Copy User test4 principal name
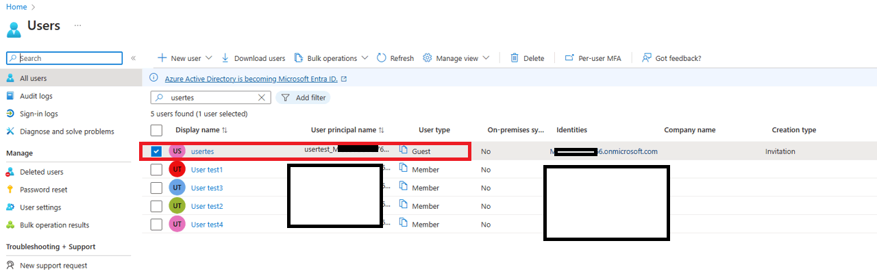Viewport: 877px width, 278px height. click(x=404, y=224)
